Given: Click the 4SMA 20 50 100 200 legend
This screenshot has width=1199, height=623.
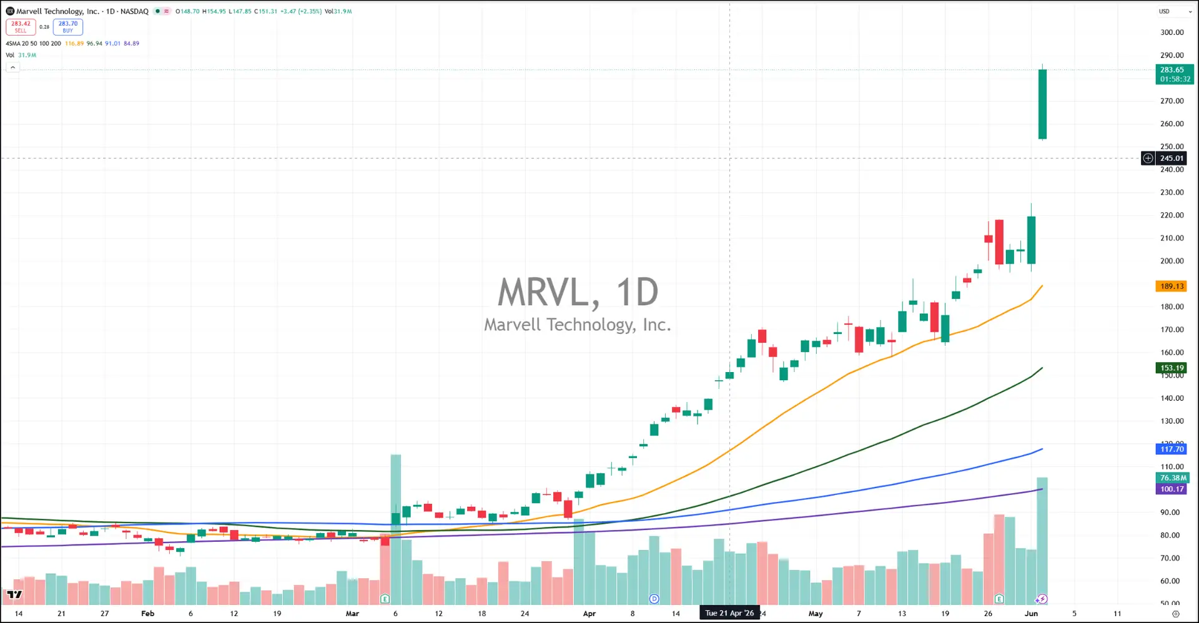Looking at the screenshot, I should coord(33,44).
